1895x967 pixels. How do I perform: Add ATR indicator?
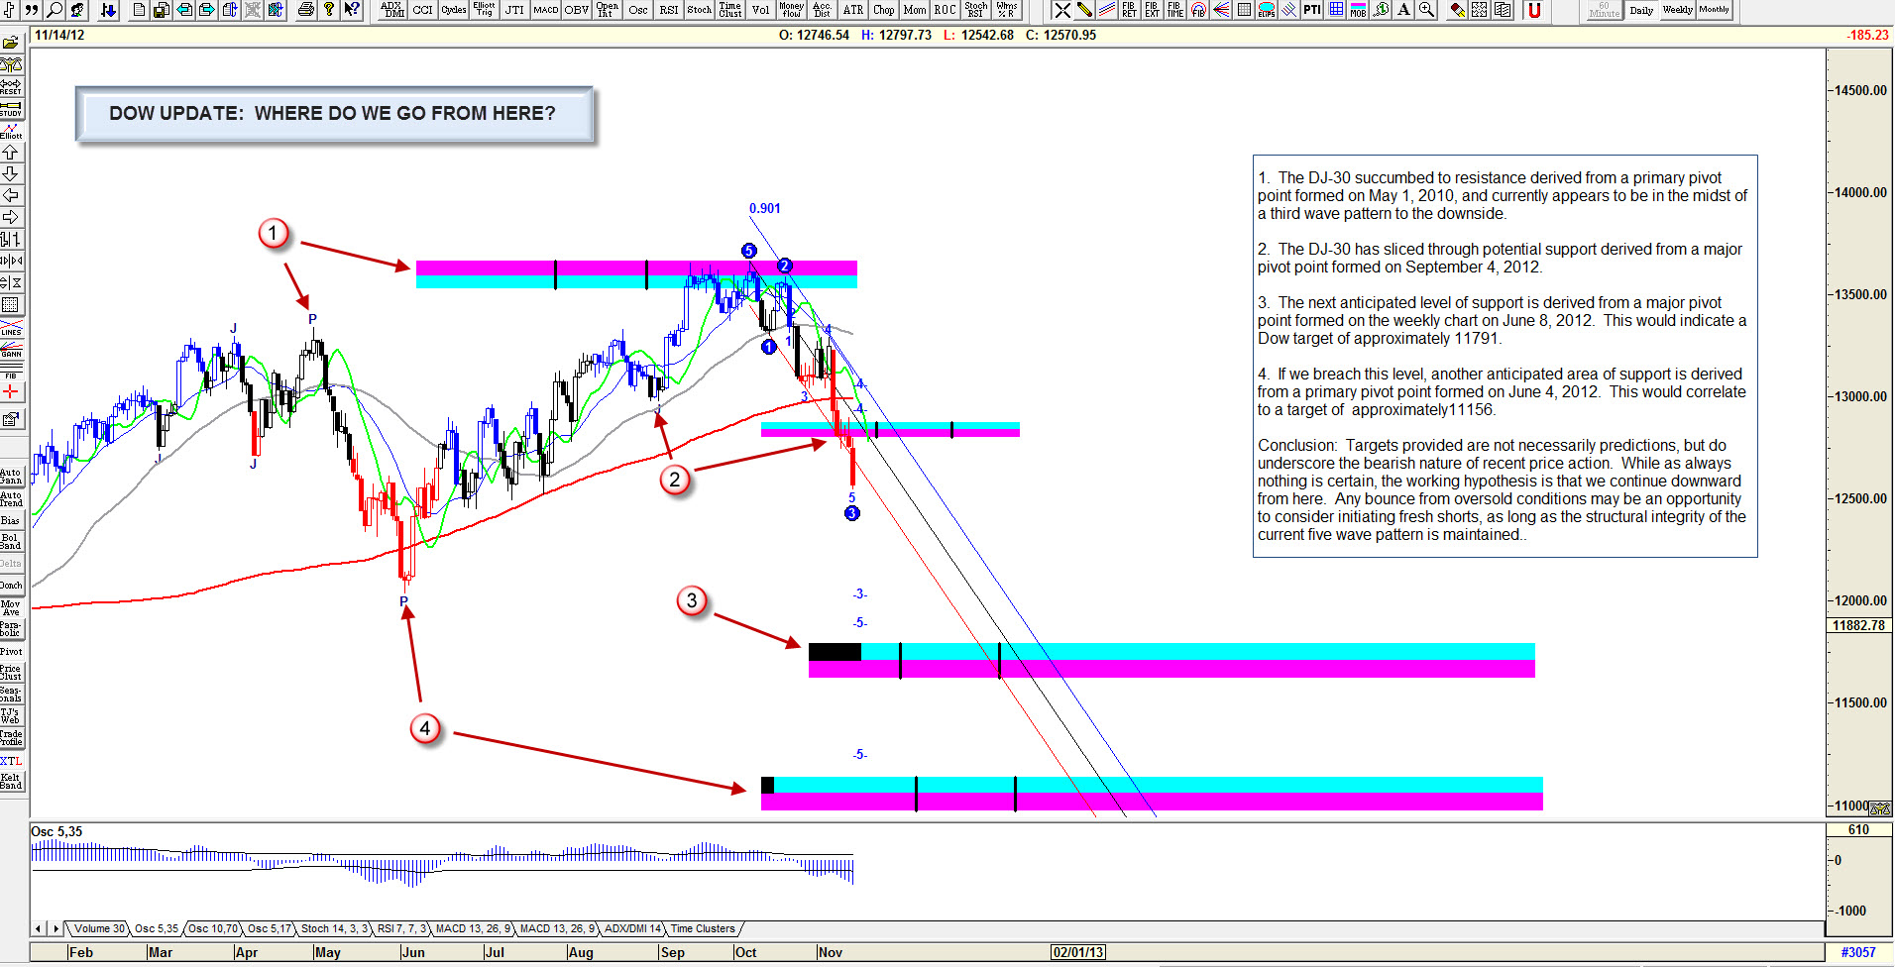852,10
